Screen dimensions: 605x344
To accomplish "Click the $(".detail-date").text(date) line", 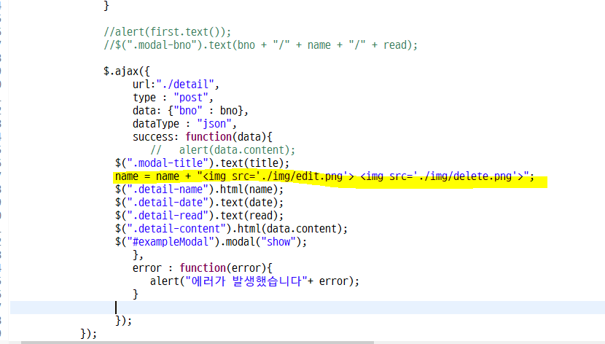I will click(199, 203).
